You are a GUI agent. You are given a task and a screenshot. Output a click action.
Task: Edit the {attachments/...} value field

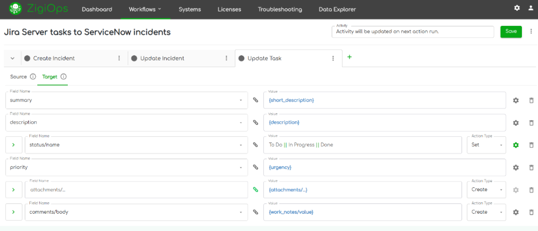click(x=363, y=190)
